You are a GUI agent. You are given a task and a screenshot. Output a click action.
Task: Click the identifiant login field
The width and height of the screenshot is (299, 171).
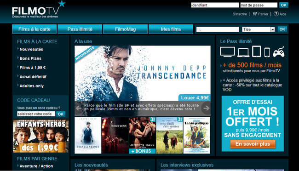[x=215, y=5]
